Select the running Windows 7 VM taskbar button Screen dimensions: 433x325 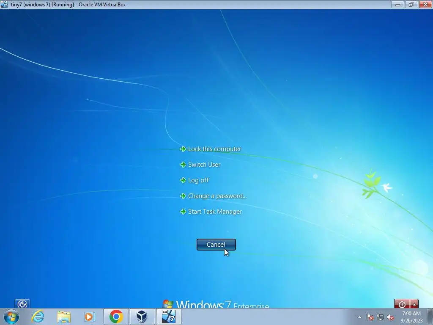tap(168, 317)
